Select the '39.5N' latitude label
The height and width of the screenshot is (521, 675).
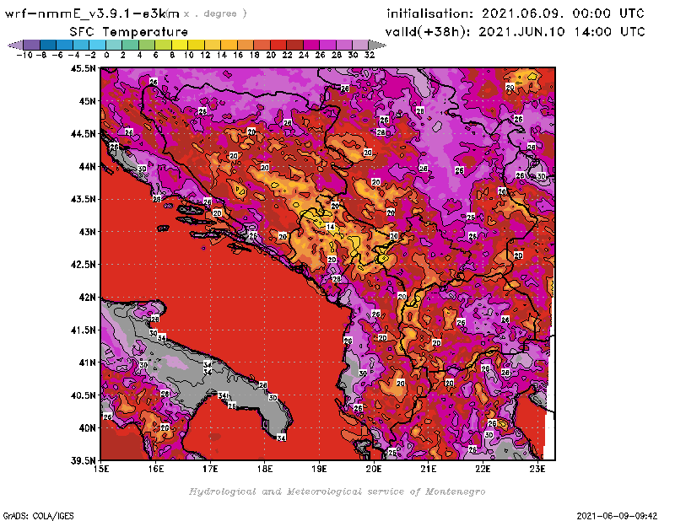click(x=83, y=460)
